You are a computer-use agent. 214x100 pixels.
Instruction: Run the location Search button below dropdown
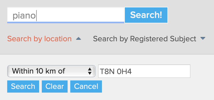click(x=23, y=87)
